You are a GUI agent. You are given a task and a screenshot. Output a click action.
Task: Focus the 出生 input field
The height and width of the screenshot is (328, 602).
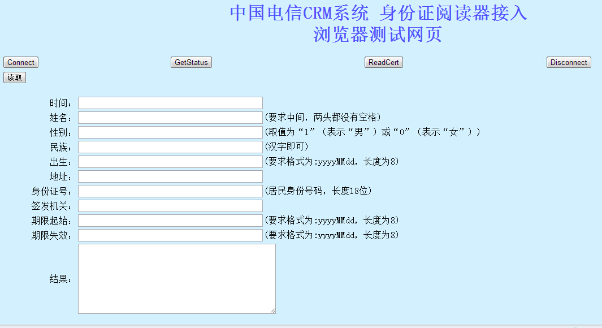point(171,162)
